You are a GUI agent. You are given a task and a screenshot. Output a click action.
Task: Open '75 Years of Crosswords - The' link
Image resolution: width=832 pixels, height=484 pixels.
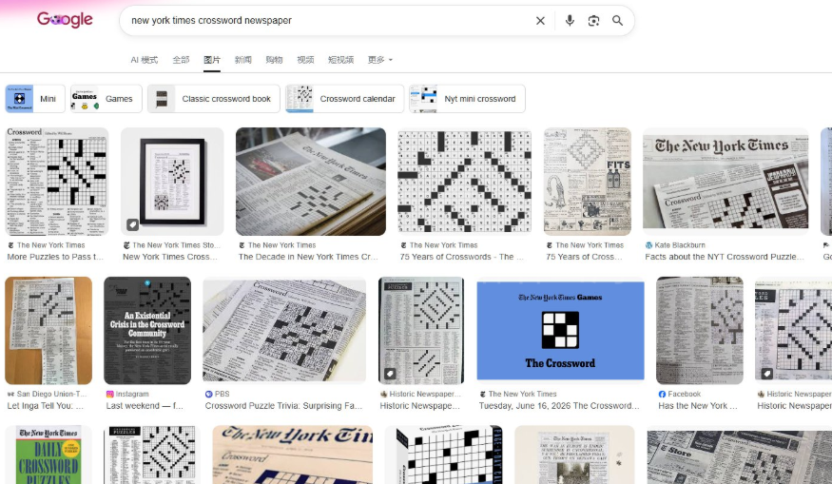coord(461,257)
